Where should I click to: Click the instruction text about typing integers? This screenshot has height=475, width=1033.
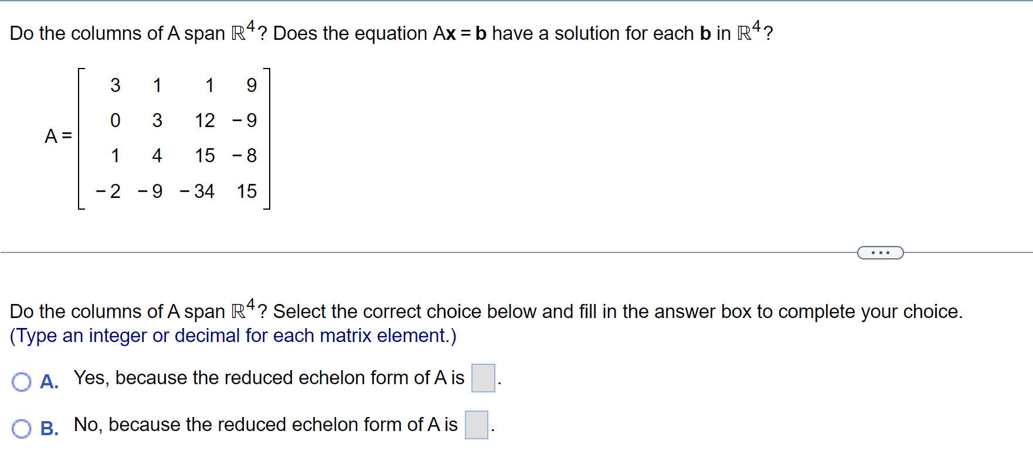coord(233,335)
